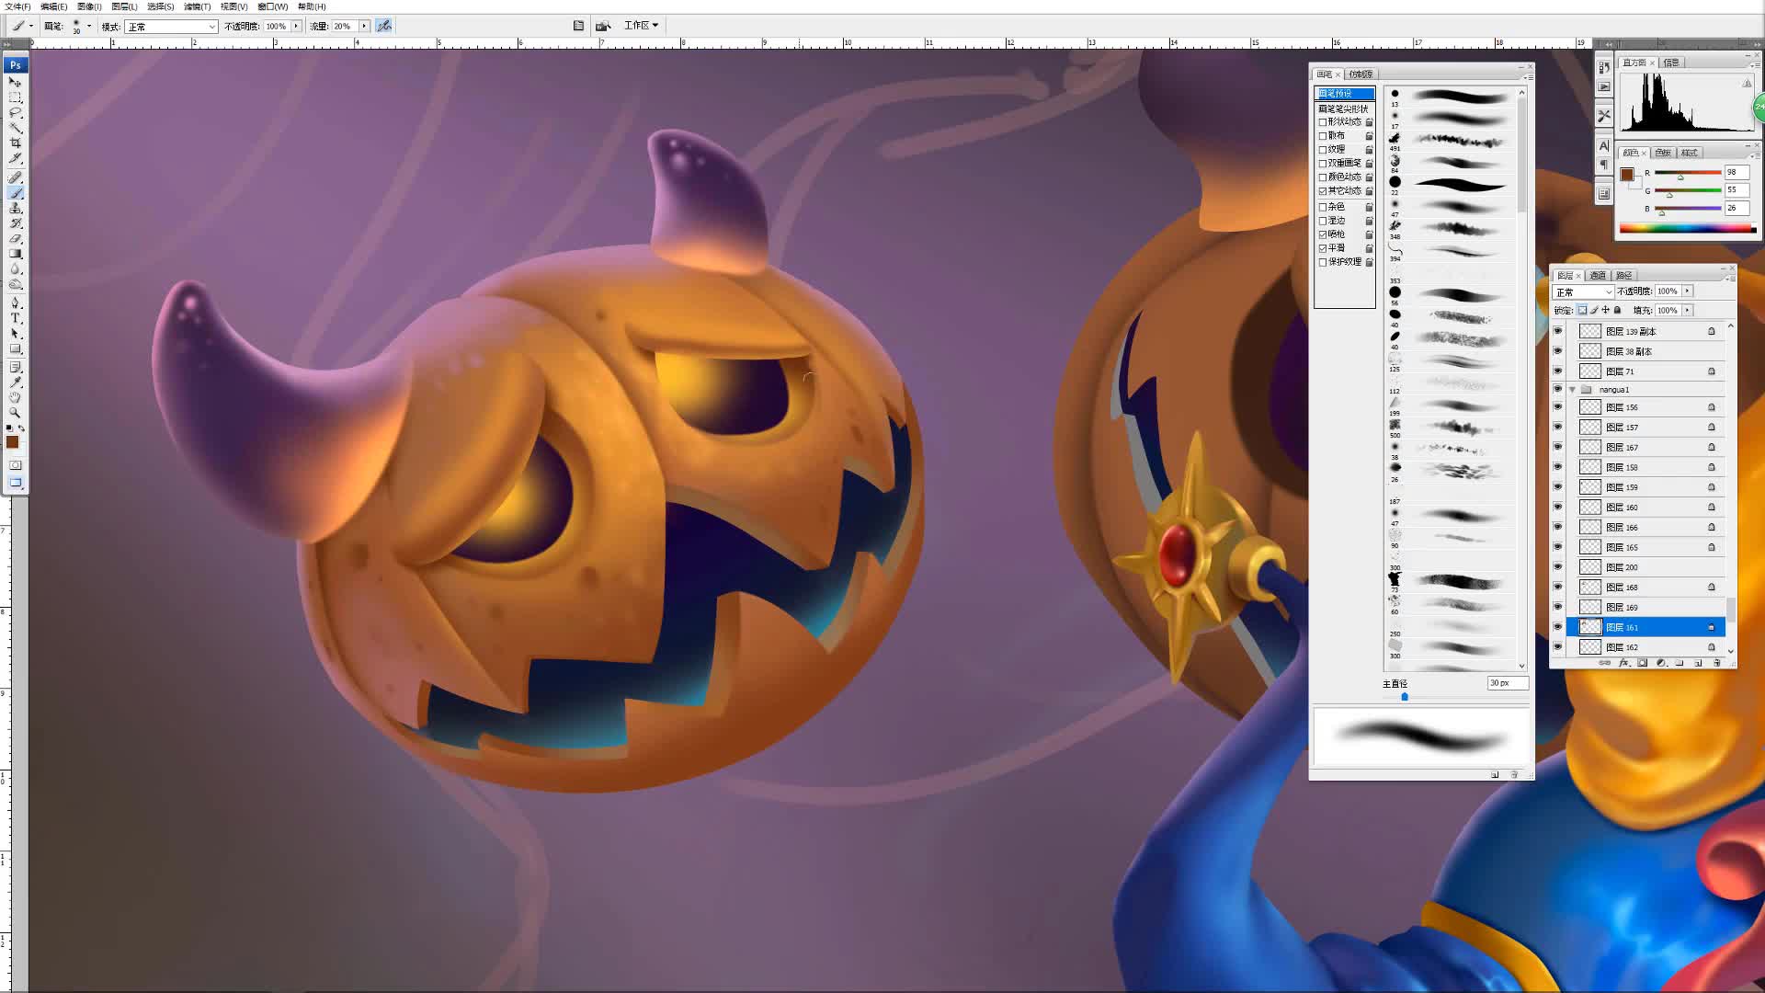Select the Rectangular Marquee tool
This screenshot has height=993, width=1765.
coord(15,97)
